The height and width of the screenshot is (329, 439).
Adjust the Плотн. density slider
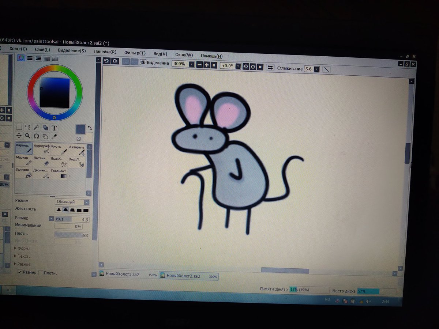coord(72,235)
